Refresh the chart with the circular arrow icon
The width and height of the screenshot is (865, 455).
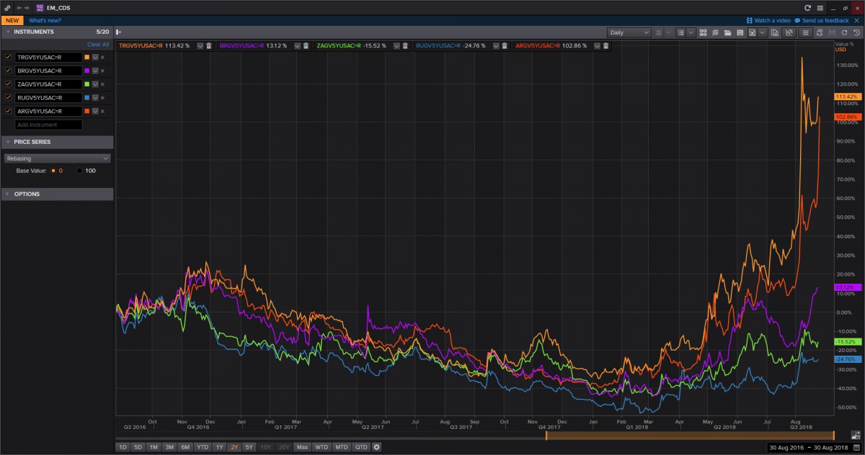(844, 32)
